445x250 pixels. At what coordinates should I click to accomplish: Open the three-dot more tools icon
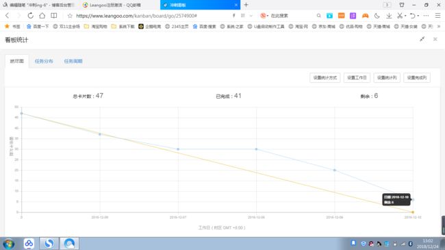coord(426,16)
